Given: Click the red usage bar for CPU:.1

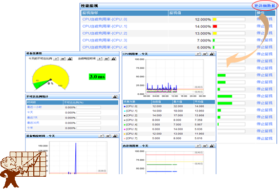Looking at the screenshot, I should click(x=215, y=26).
